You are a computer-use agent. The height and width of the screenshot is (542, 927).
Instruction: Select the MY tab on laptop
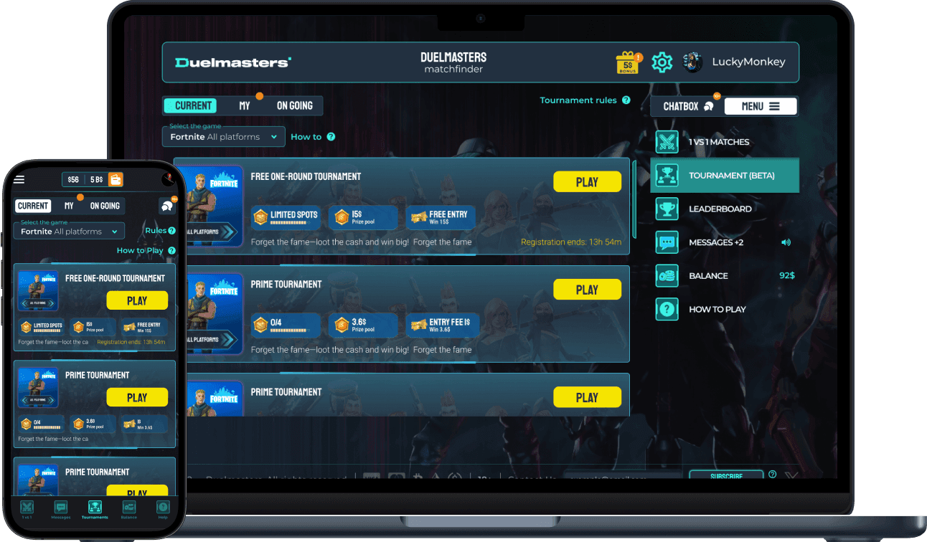[x=245, y=105]
